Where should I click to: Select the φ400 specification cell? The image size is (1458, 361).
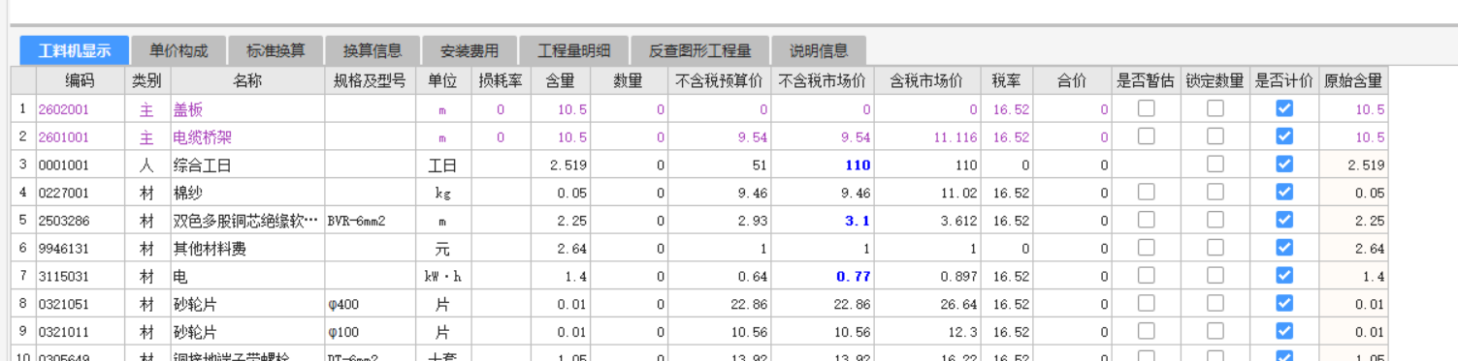[370, 305]
